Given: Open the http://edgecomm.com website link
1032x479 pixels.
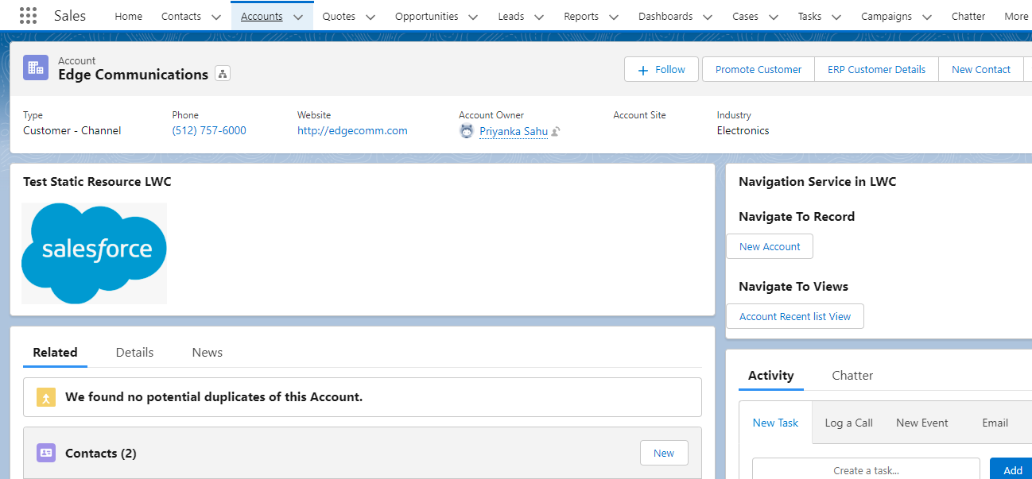Looking at the screenshot, I should 352,130.
